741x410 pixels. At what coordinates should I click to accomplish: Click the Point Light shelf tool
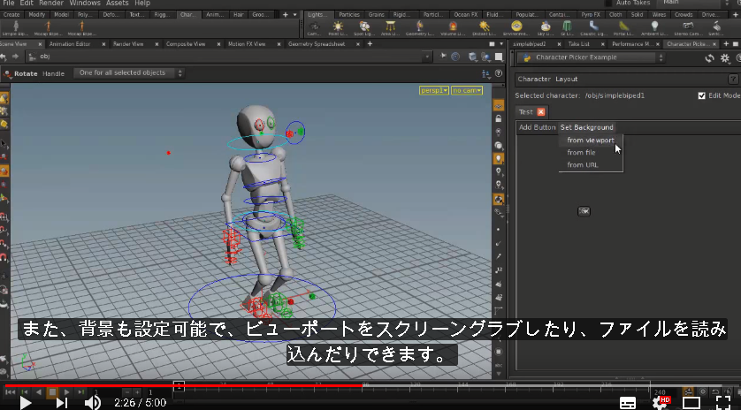tap(338, 28)
